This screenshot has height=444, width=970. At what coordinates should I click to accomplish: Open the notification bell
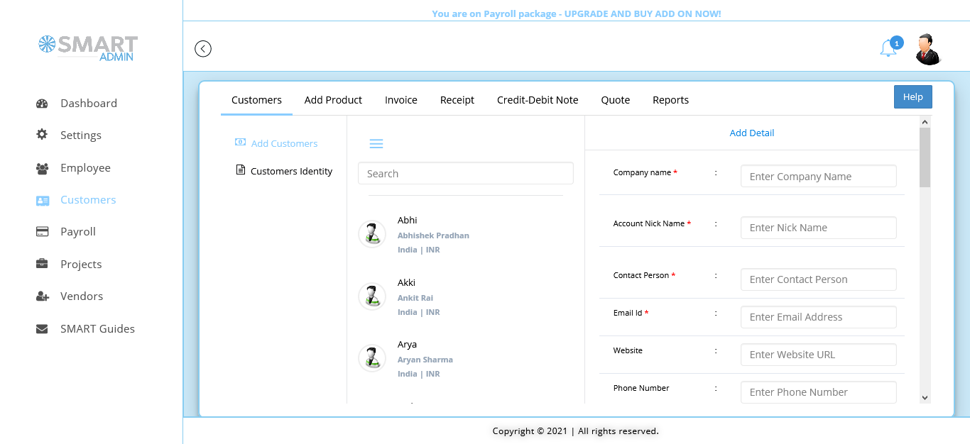(x=888, y=48)
